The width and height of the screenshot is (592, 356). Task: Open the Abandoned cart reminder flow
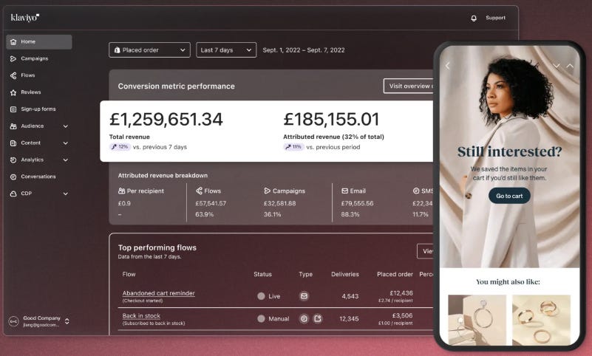tap(159, 293)
